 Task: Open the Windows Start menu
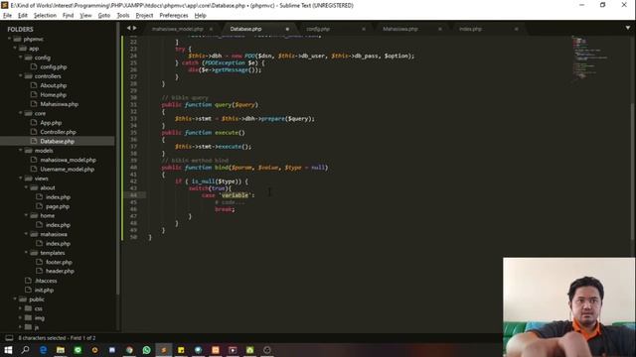(8, 350)
